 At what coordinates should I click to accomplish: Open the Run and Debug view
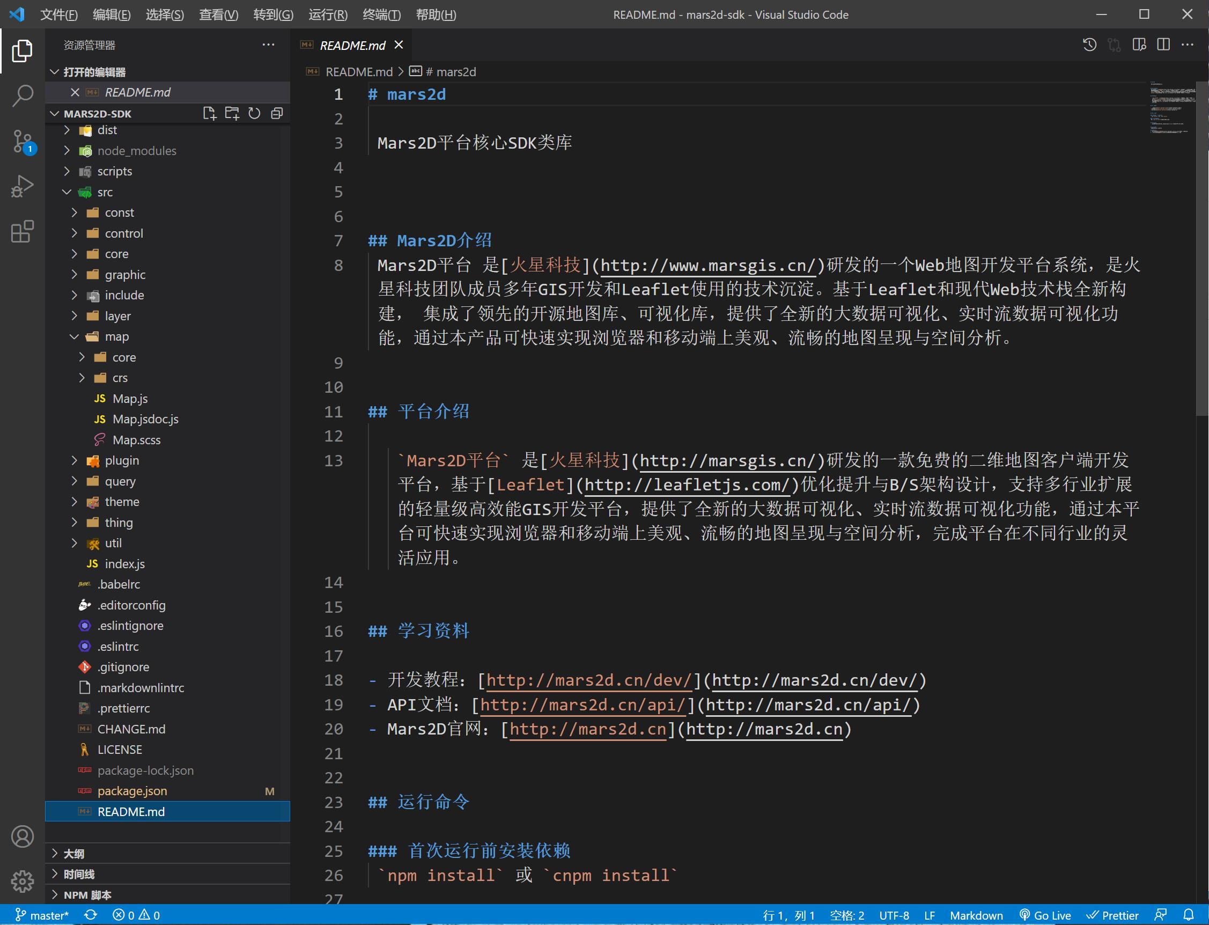coord(22,186)
